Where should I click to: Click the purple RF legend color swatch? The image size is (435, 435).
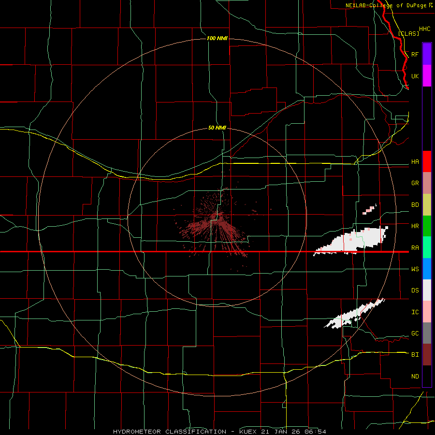coord(427,54)
